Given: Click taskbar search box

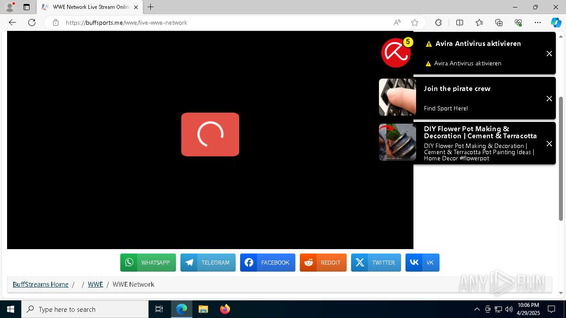Looking at the screenshot, I should [85, 309].
